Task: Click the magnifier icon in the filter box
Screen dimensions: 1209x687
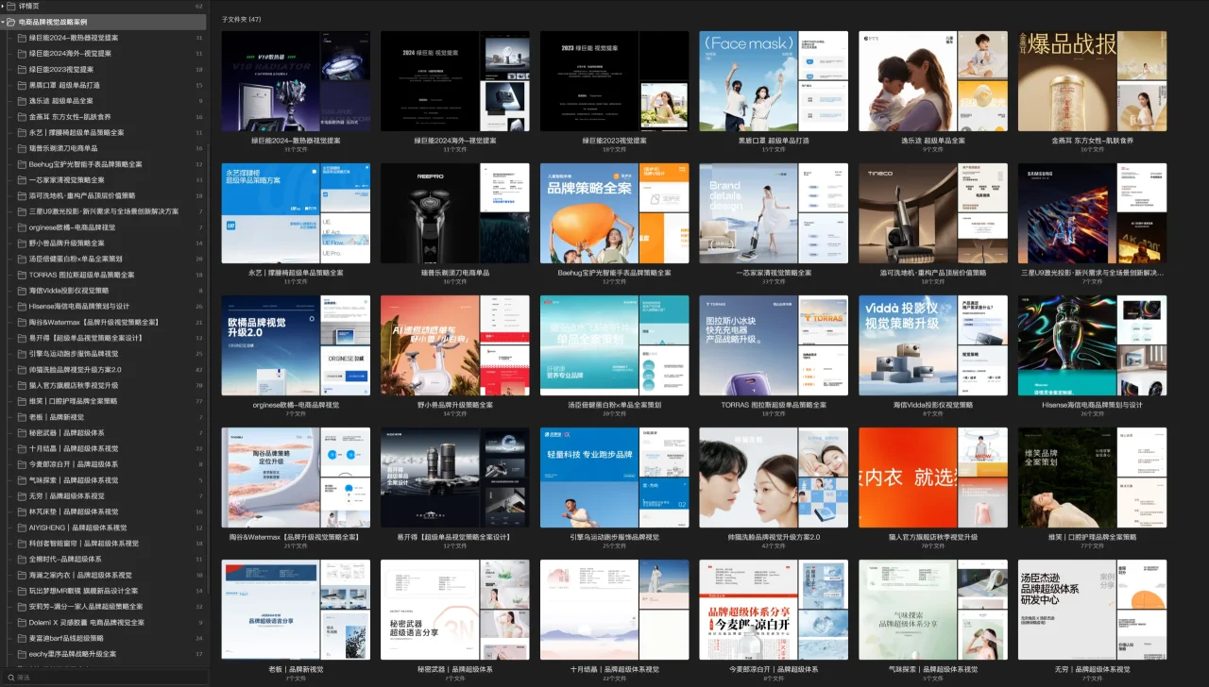Action: tap(9, 677)
